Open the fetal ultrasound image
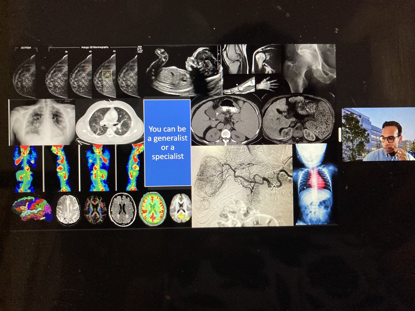The height and width of the screenshot is (311, 415). tap(183, 71)
